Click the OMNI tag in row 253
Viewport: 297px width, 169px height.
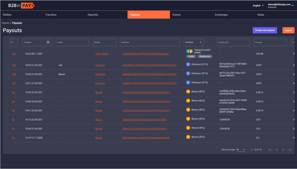[191, 57]
